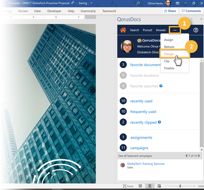Click the 3 badge next to favorite documents
The image size is (204, 190).
pyautogui.click(x=123, y=65)
